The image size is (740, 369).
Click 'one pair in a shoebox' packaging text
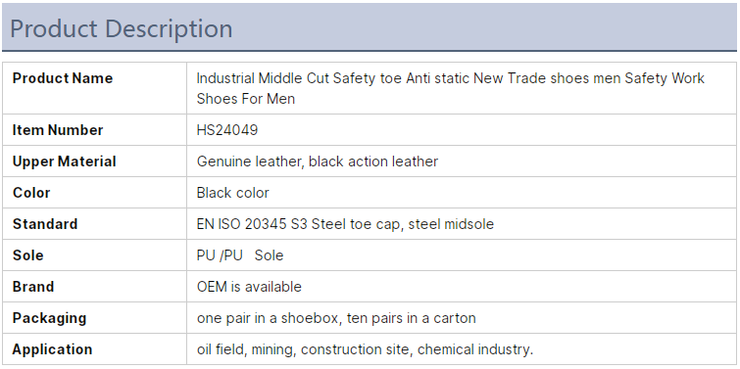pyautogui.click(x=268, y=318)
